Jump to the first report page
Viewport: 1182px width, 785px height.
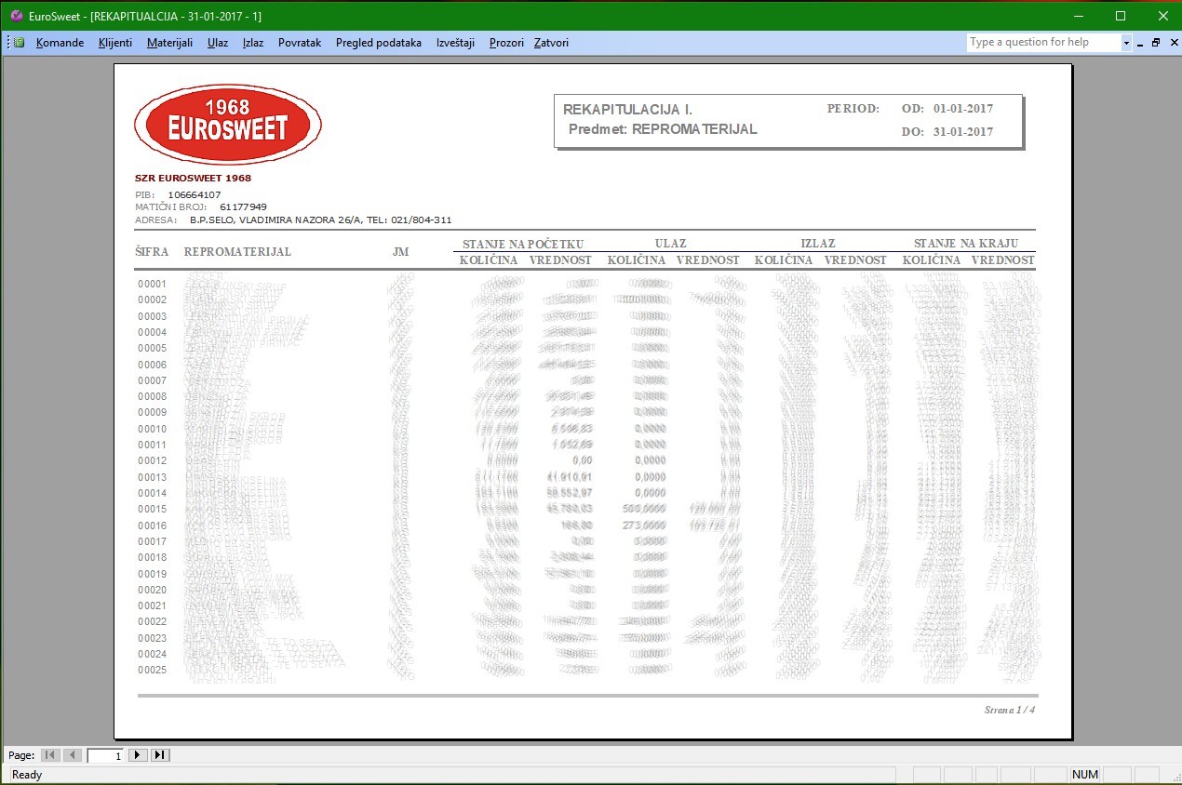click(x=50, y=755)
